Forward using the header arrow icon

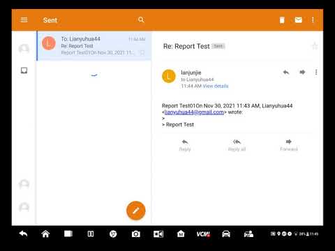pyautogui.click(x=302, y=72)
